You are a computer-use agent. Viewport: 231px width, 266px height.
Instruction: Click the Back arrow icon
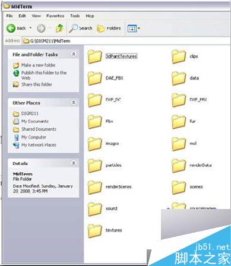11,28
